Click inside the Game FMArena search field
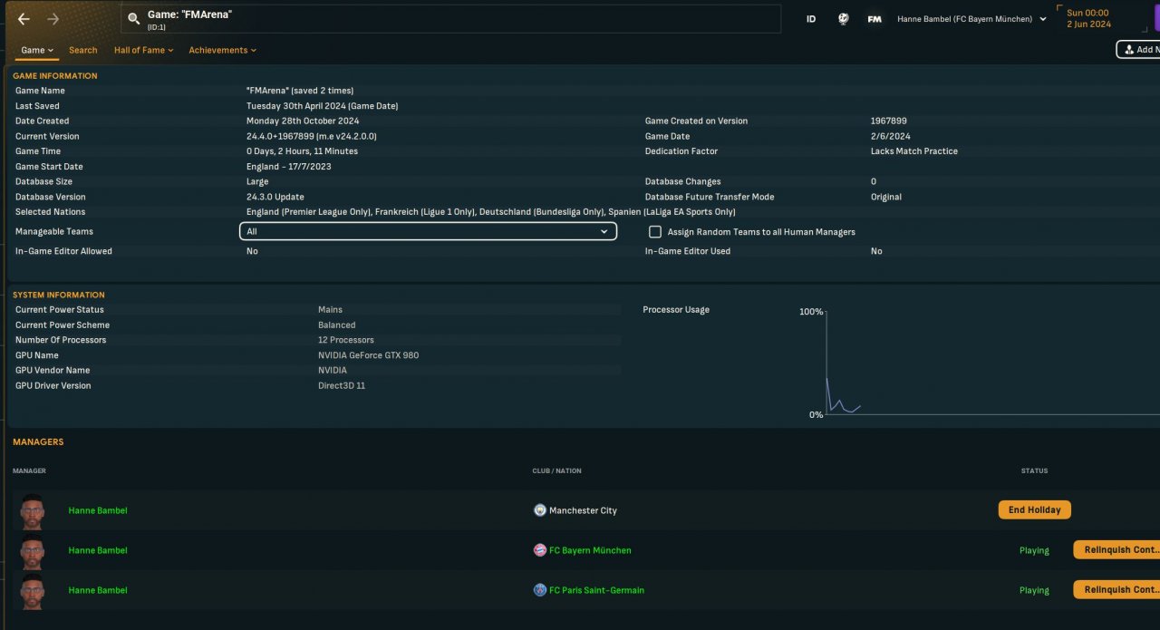 450,19
